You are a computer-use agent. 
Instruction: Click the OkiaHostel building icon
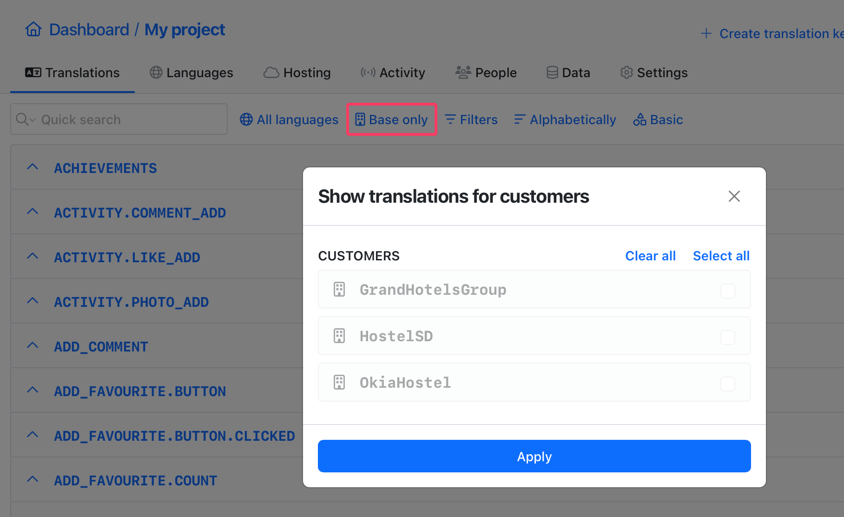coord(339,382)
